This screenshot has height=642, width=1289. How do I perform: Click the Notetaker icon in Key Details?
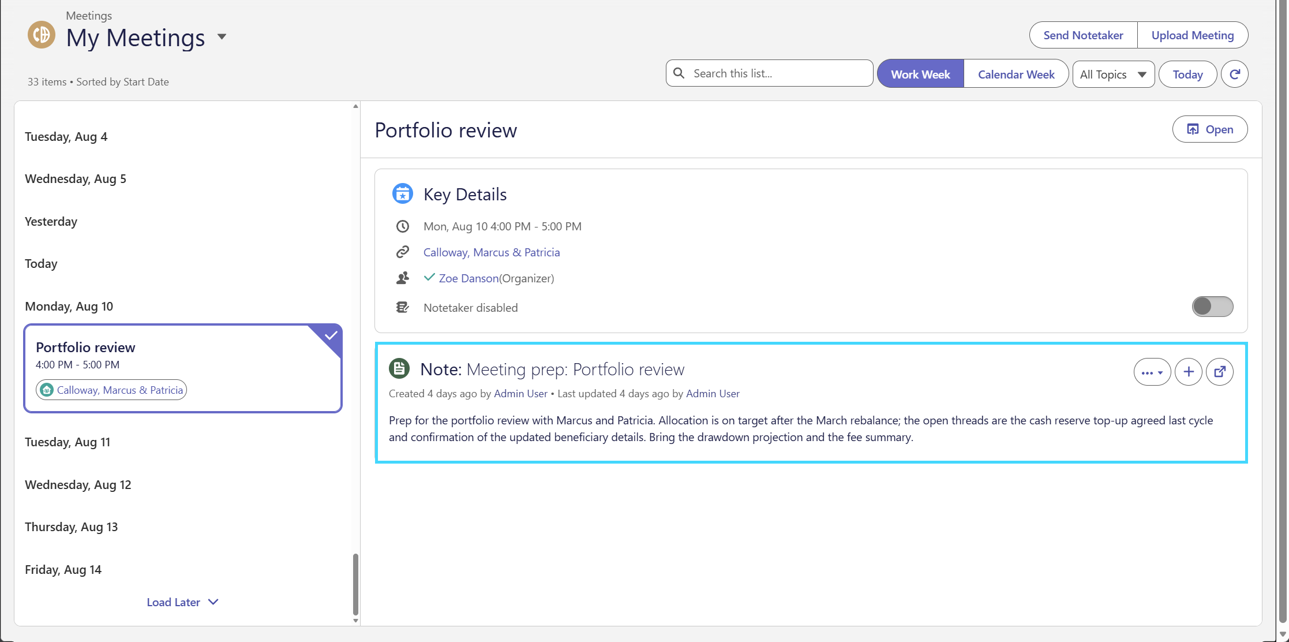(x=403, y=307)
